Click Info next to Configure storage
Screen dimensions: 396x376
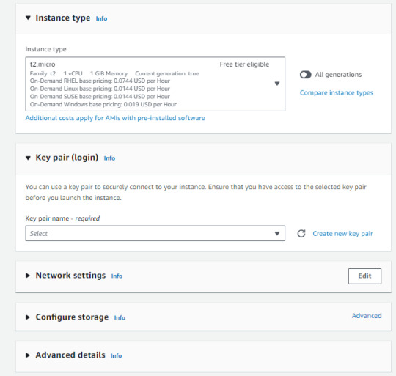pos(120,317)
